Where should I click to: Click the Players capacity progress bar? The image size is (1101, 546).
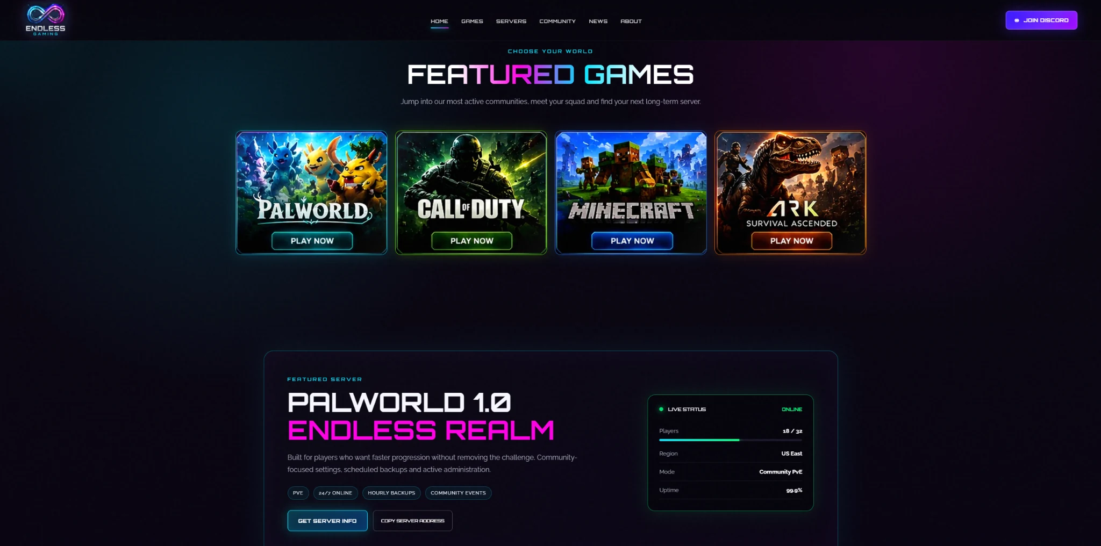(x=731, y=440)
